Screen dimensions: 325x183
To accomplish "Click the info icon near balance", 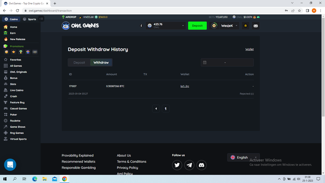I will [x=141, y=26].
